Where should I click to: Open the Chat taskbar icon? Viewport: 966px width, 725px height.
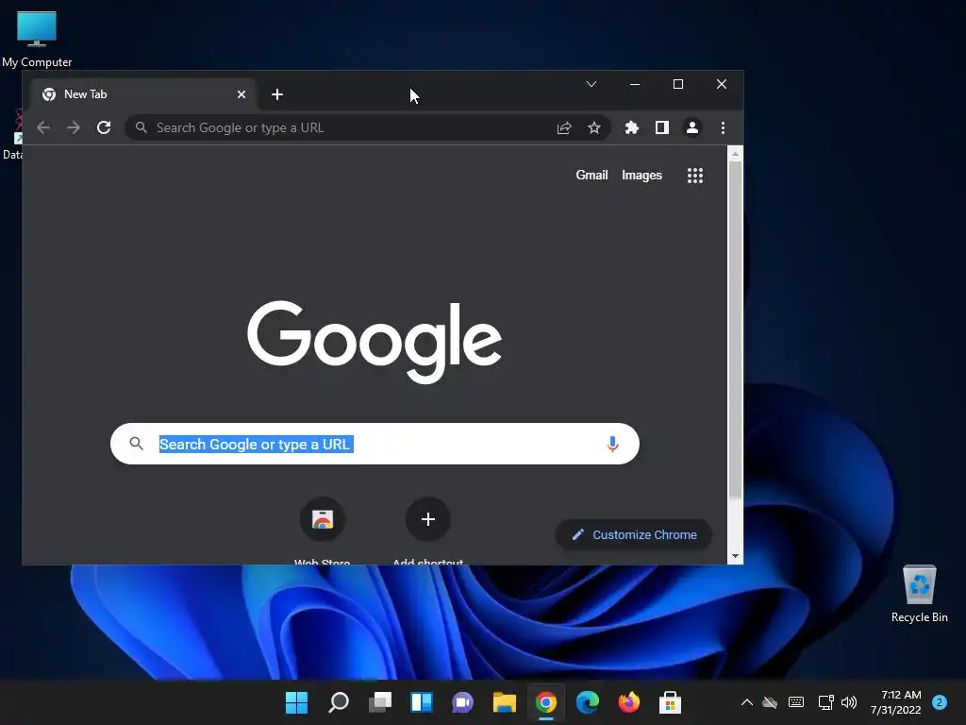click(x=462, y=702)
